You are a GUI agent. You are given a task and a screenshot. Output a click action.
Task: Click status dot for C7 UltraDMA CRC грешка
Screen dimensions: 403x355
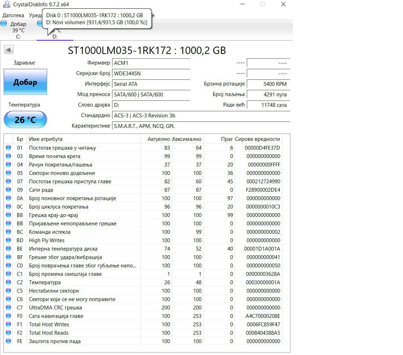tap(8, 307)
